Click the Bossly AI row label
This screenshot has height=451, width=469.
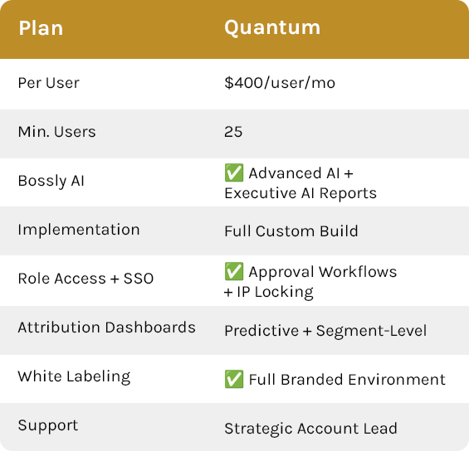click(x=51, y=181)
